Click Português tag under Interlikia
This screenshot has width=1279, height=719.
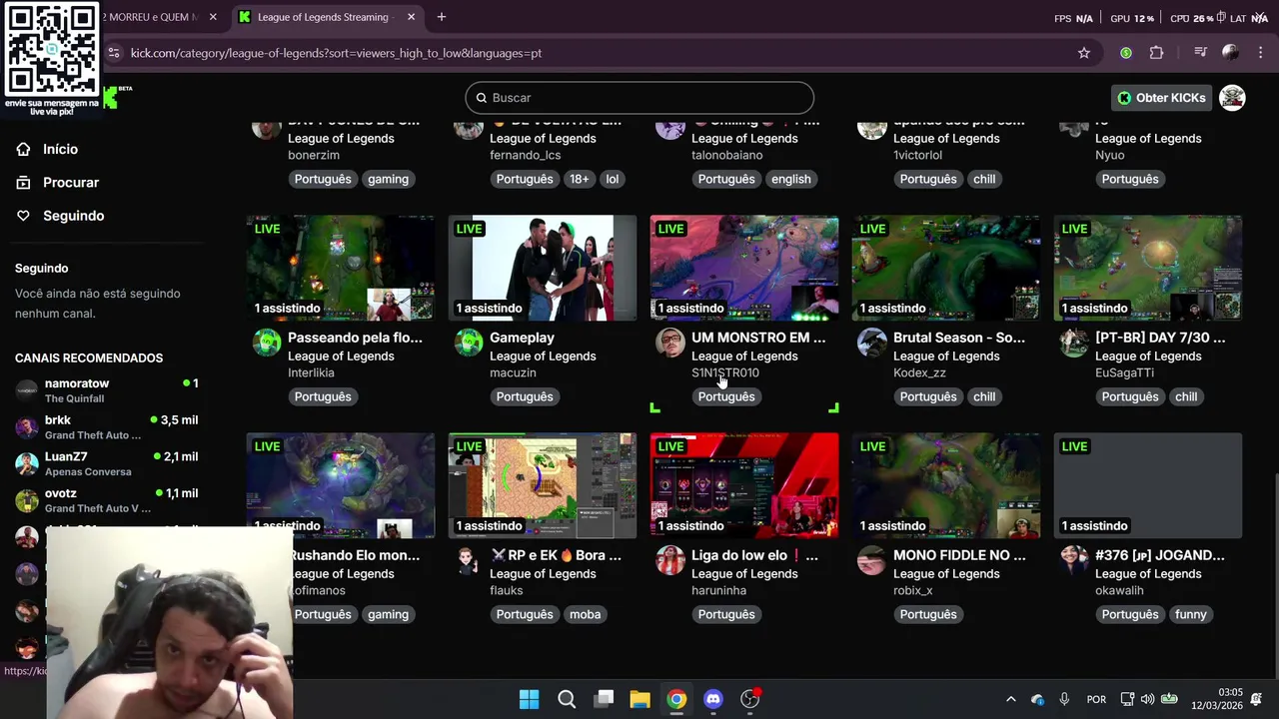(323, 396)
